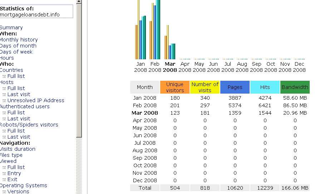Click the mortgageloansdebt.info site name

pos(30,15)
